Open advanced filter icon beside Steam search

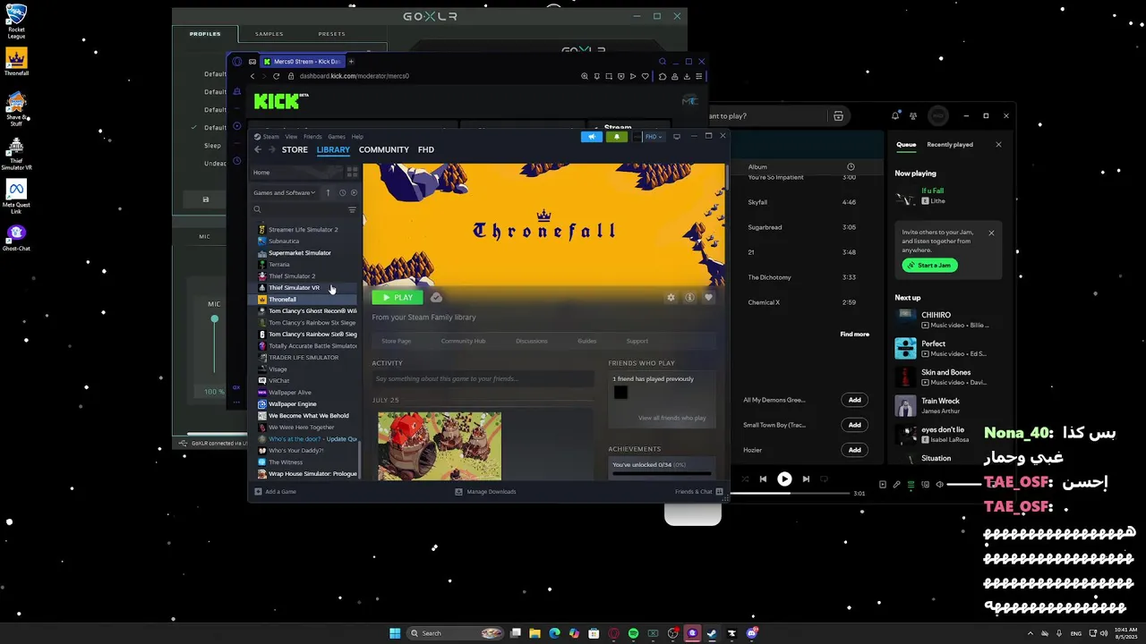click(352, 209)
